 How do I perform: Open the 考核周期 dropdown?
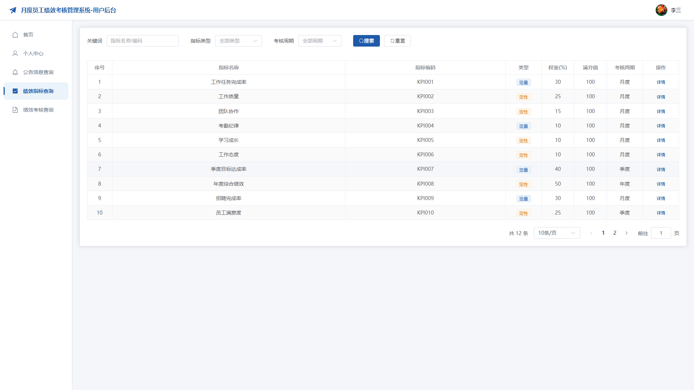click(x=320, y=41)
